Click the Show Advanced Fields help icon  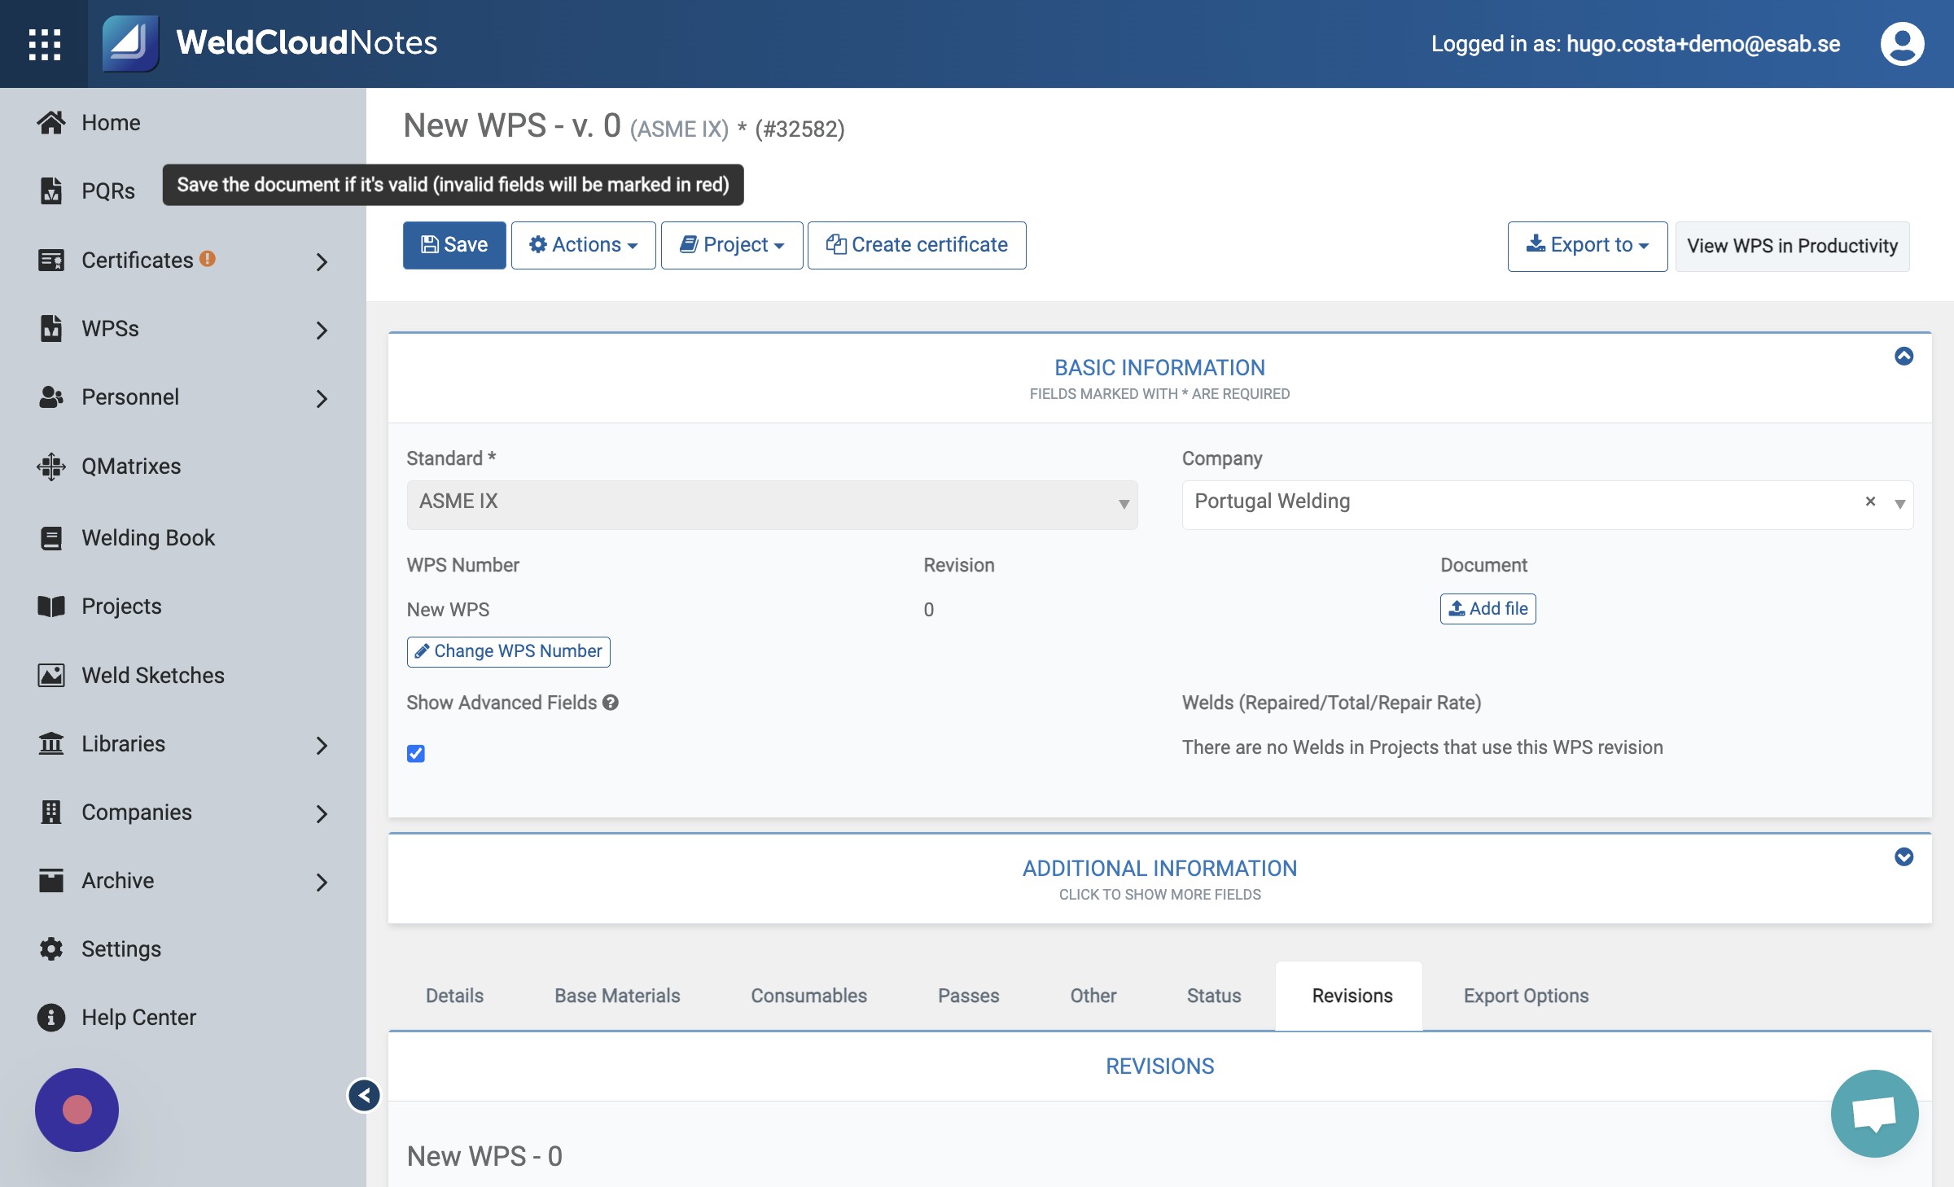(611, 703)
